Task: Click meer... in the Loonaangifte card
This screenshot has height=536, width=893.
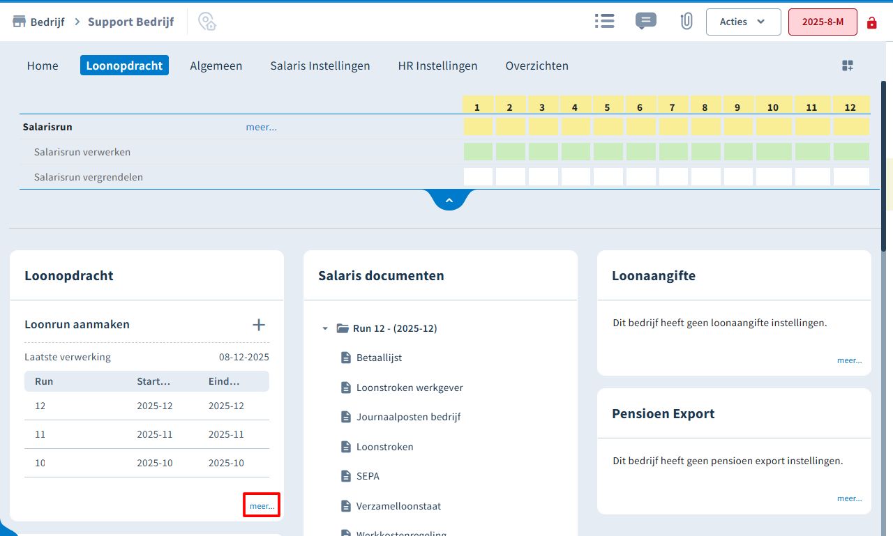Action: (x=849, y=360)
